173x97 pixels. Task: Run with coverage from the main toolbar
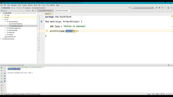(x=162, y=8)
